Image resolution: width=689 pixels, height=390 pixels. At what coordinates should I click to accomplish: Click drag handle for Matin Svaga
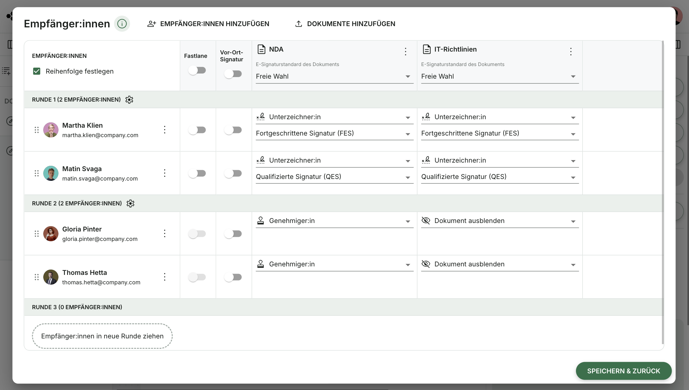click(37, 173)
